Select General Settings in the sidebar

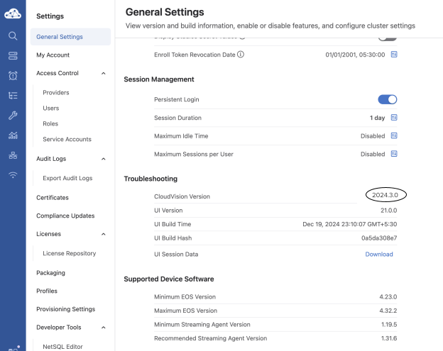pos(70,37)
